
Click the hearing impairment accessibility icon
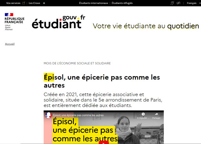[172, 3]
